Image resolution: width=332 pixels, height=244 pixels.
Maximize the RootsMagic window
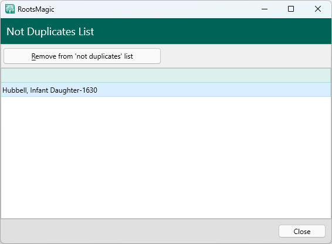point(291,9)
